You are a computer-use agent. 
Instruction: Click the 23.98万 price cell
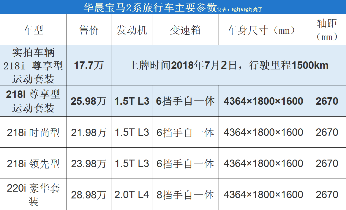point(89,164)
